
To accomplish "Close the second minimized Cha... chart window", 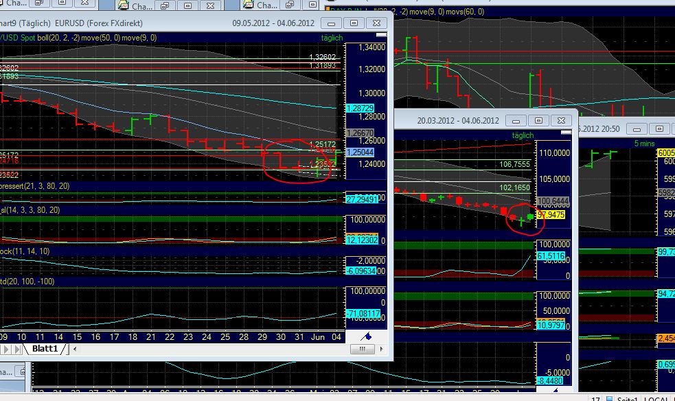I will click(210, 5).
